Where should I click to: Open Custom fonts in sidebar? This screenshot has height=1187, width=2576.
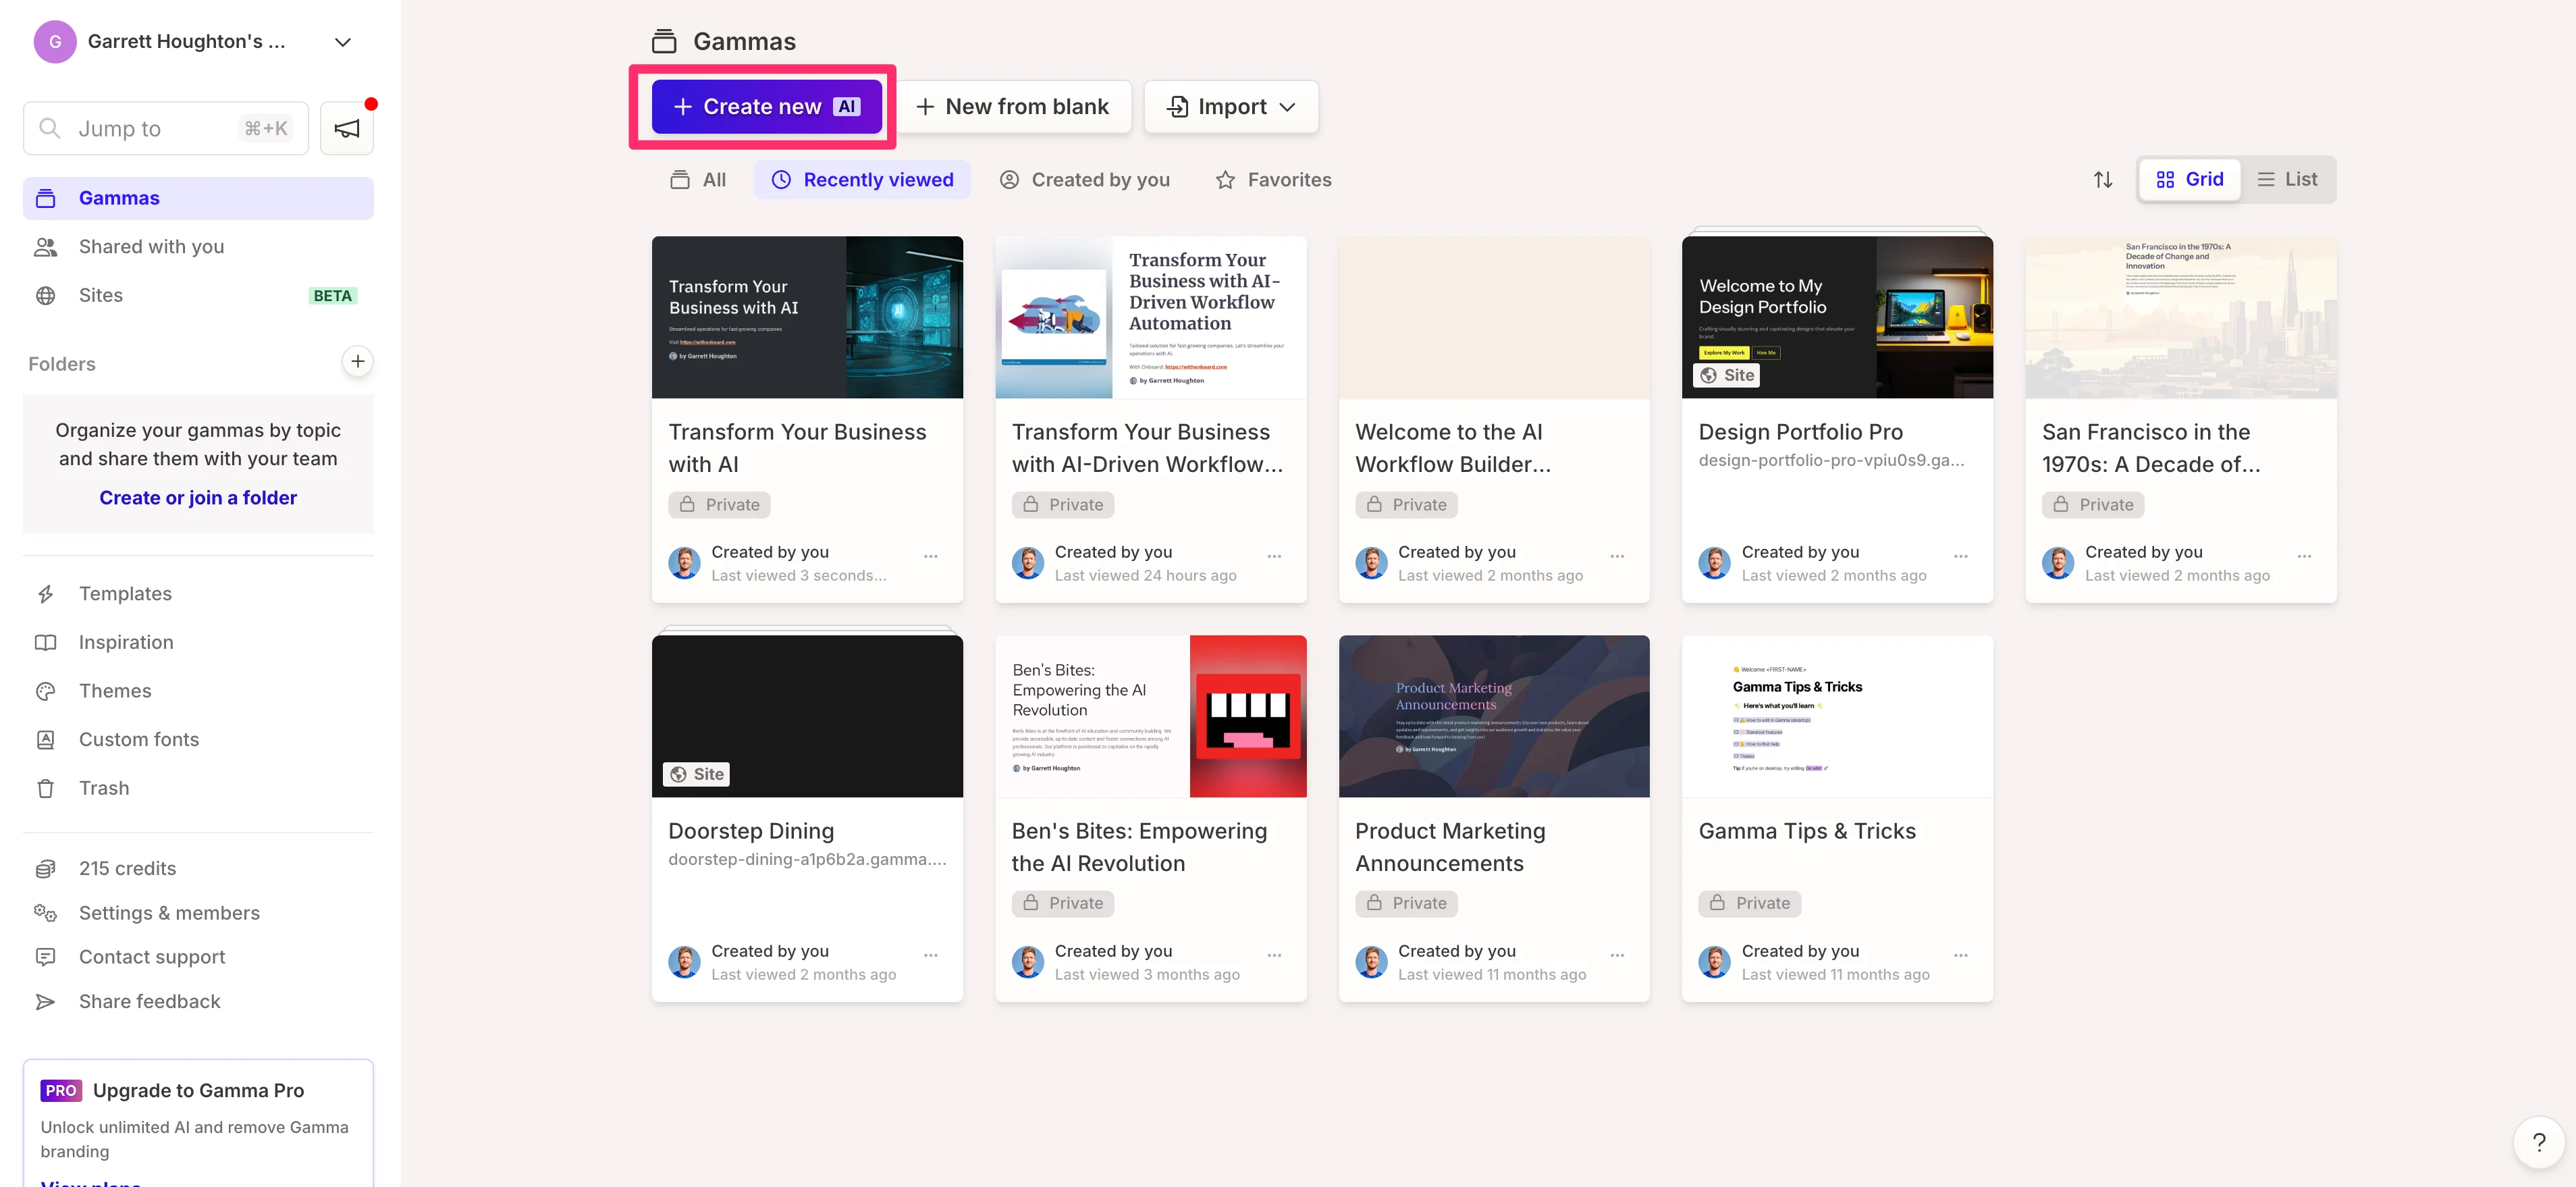(x=138, y=739)
